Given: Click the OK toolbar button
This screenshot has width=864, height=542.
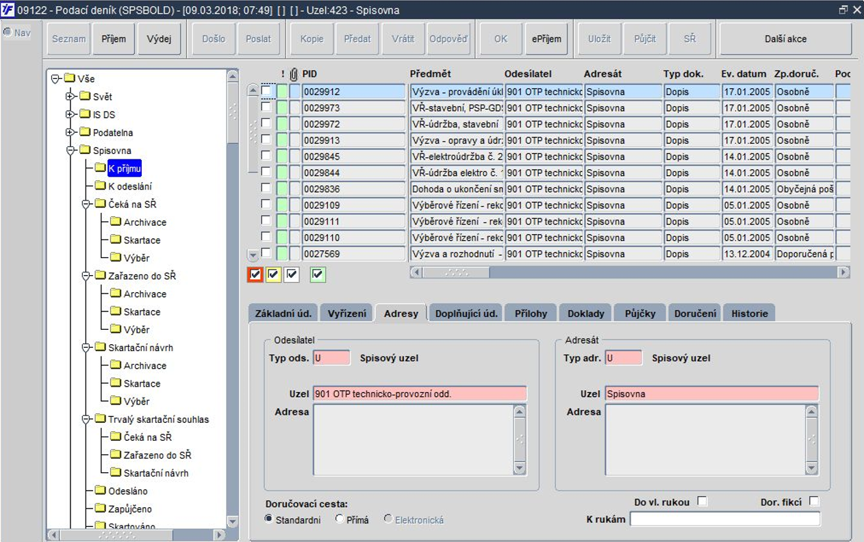Looking at the screenshot, I should [x=500, y=39].
